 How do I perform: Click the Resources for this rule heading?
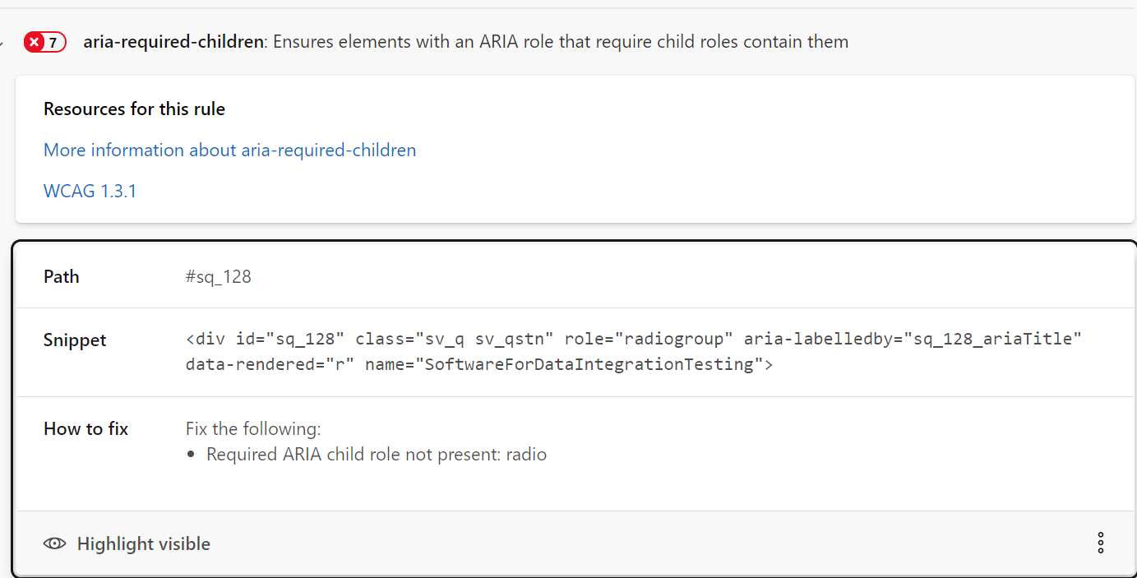(134, 109)
